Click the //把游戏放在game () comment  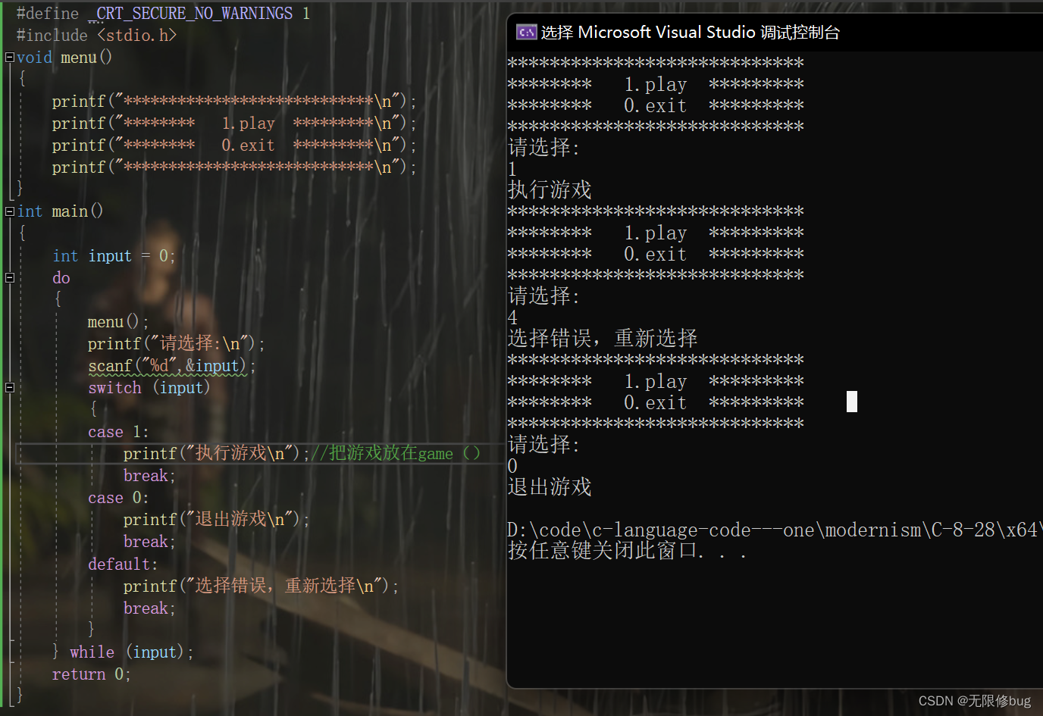(x=396, y=453)
